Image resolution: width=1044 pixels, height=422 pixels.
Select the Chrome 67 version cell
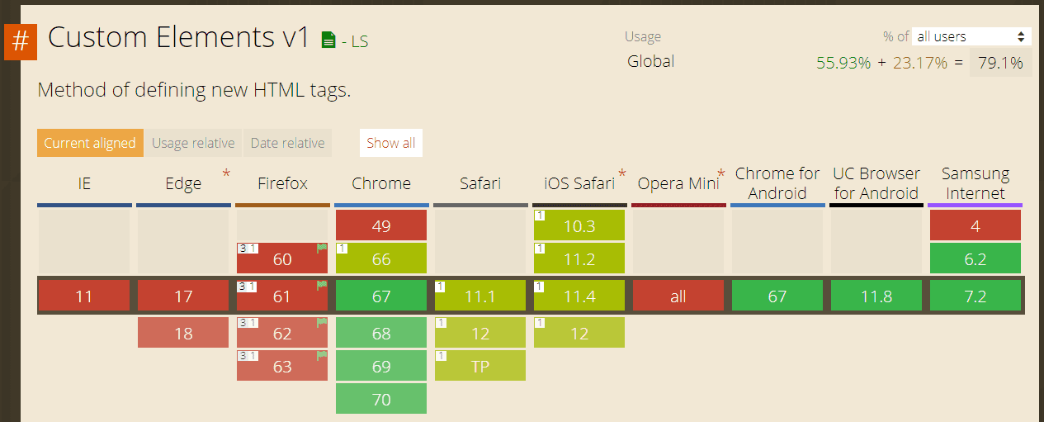click(381, 296)
